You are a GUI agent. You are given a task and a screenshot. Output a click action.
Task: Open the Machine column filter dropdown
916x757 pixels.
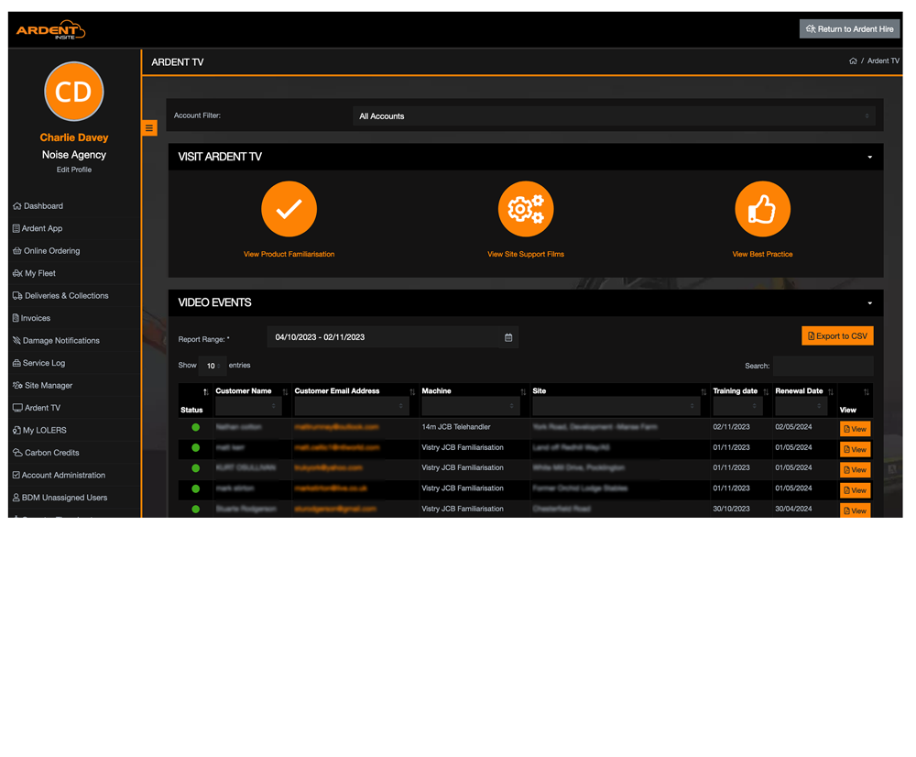[x=470, y=406]
